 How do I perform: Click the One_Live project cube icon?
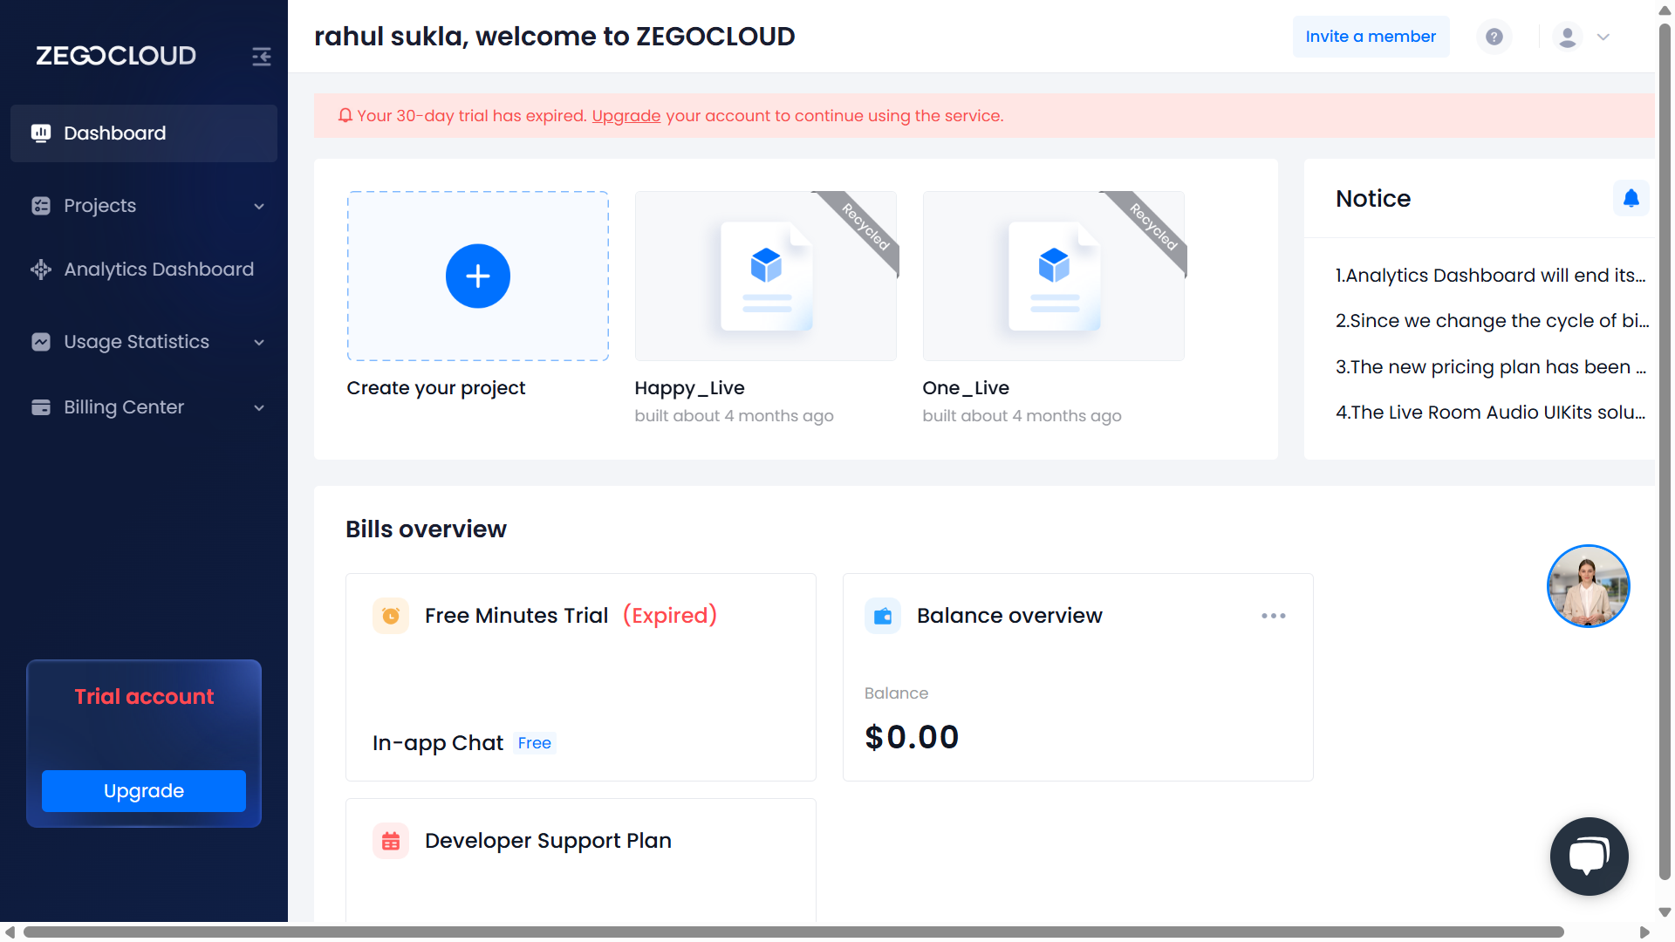click(1055, 265)
